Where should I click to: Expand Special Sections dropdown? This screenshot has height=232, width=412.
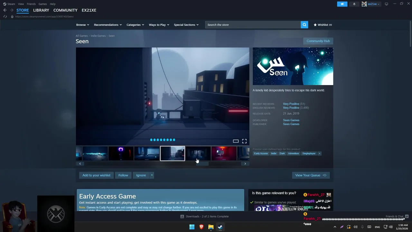pyautogui.click(x=186, y=25)
